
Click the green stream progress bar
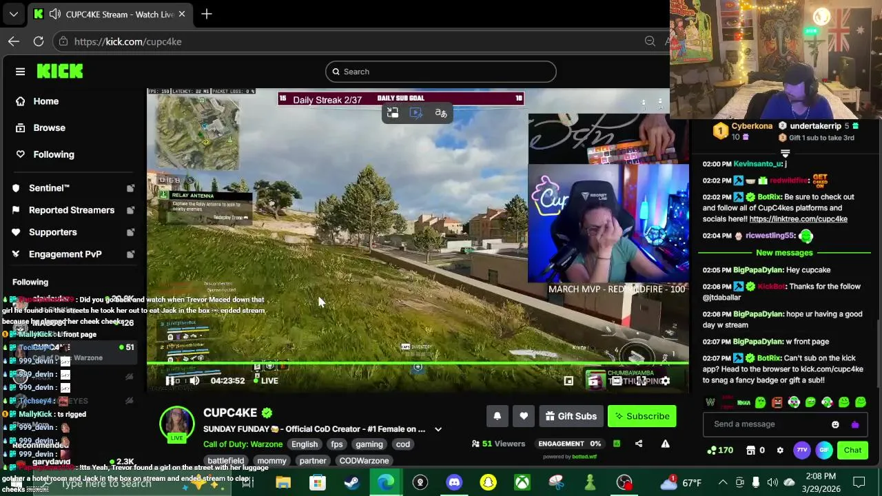(x=418, y=363)
